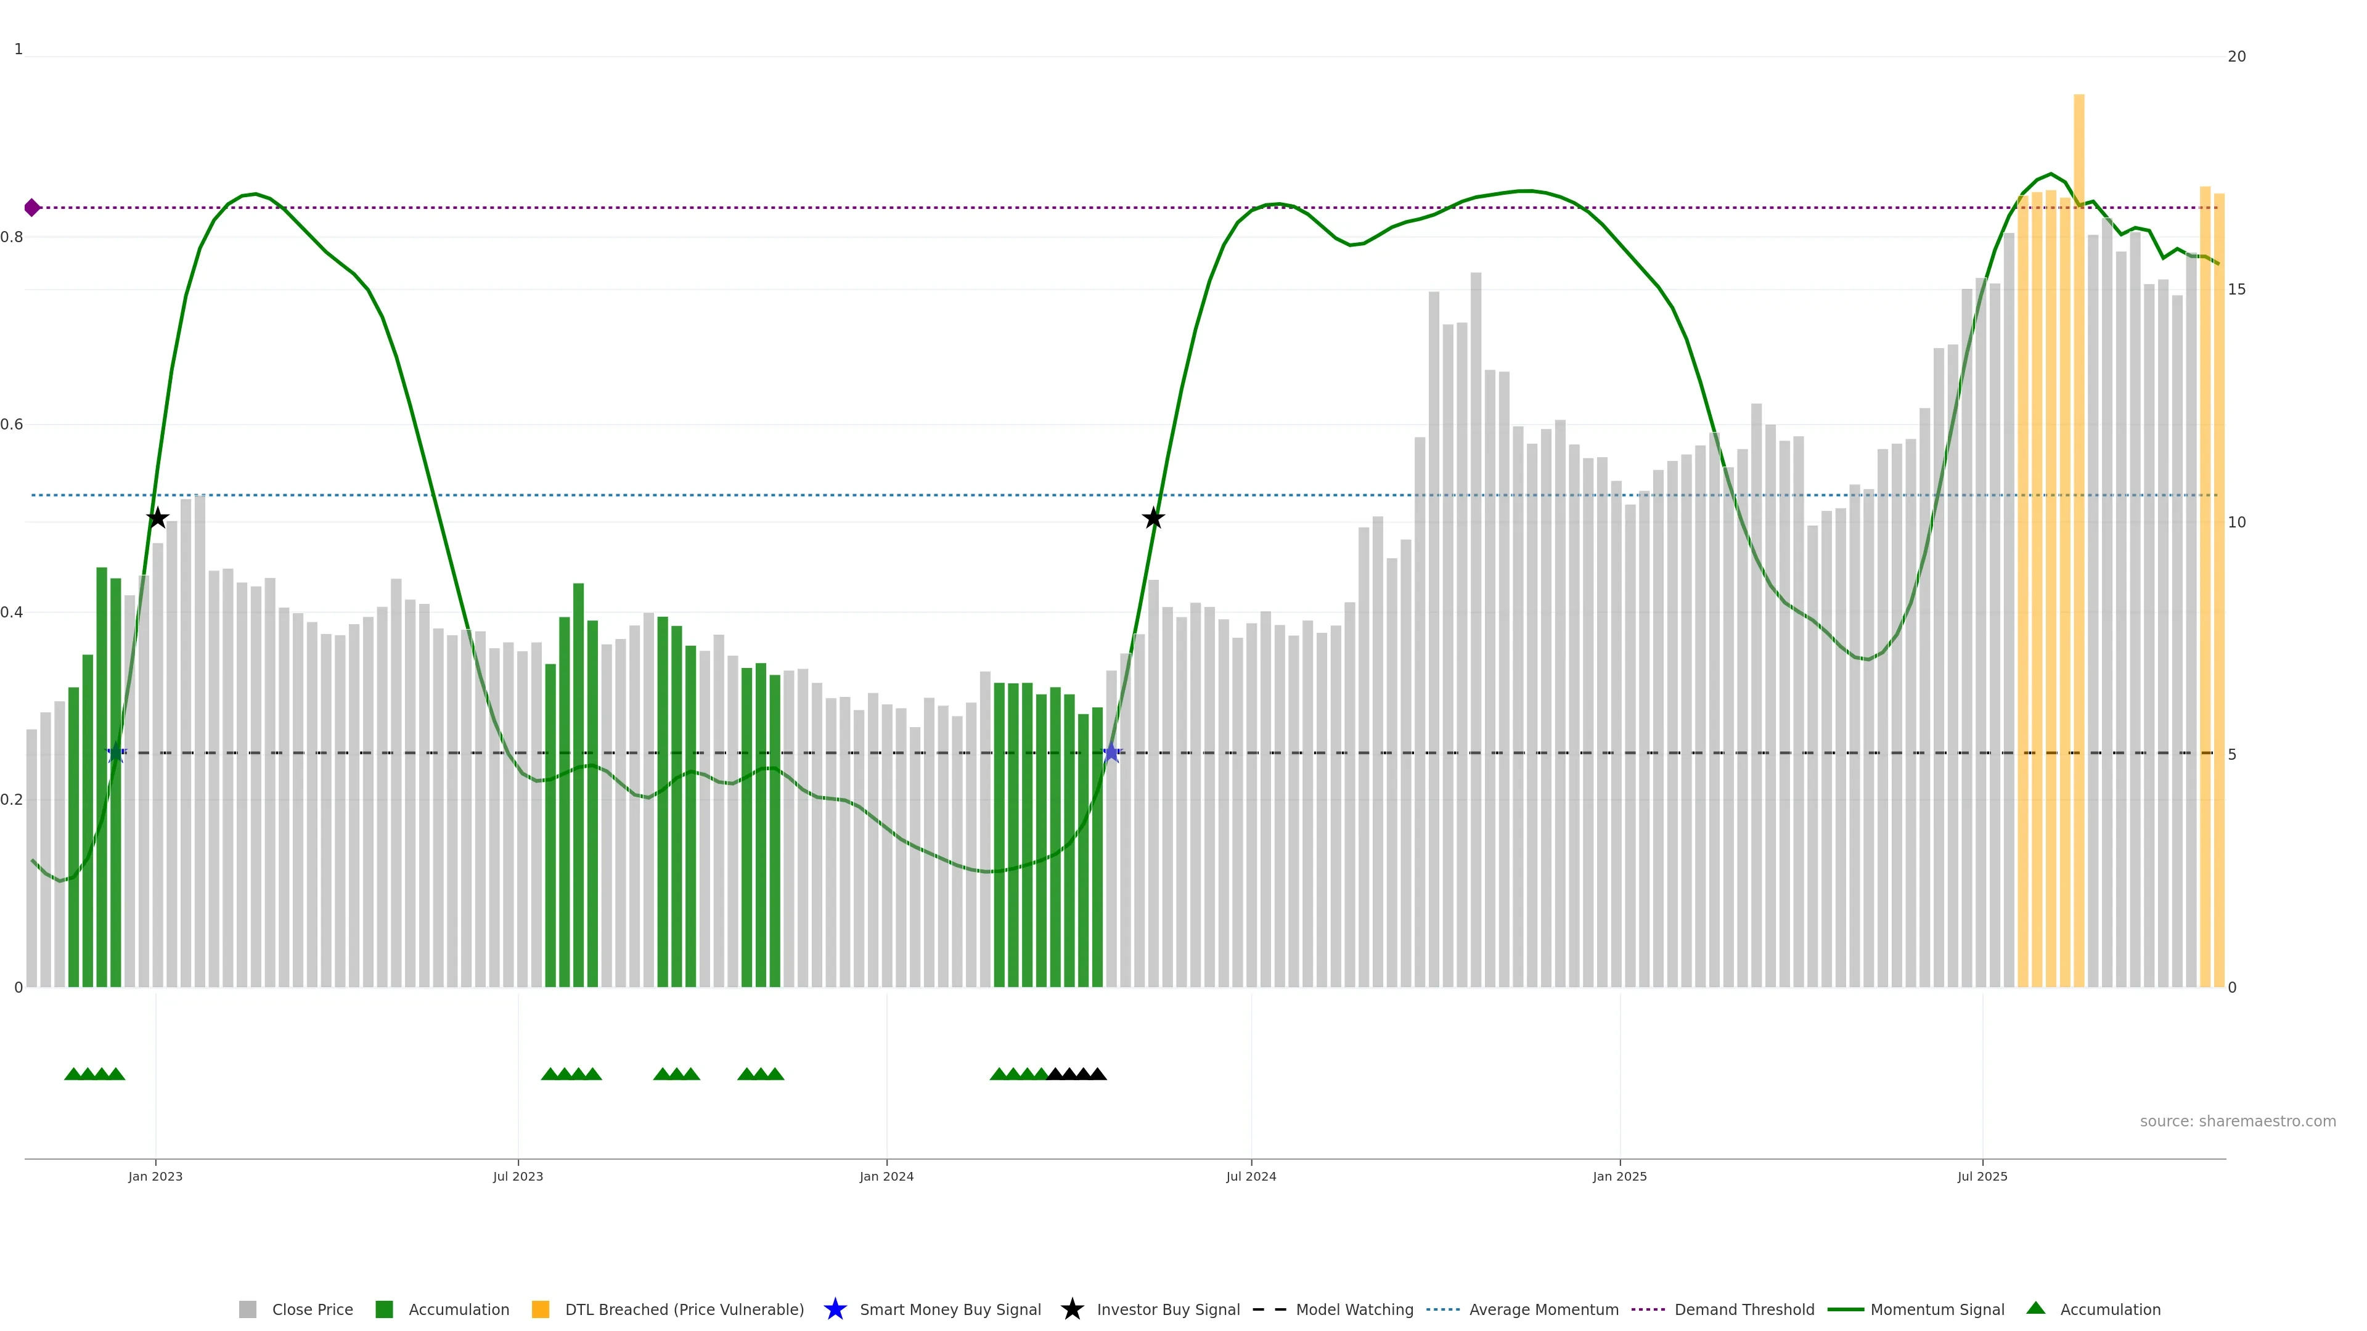Click the blue star icon in the legend
This screenshot has width=2367, height=1331.
point(835,1309)
